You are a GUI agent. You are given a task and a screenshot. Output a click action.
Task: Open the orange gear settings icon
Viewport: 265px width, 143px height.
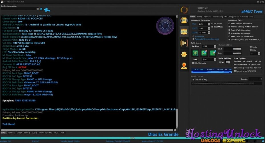point(184,54)
